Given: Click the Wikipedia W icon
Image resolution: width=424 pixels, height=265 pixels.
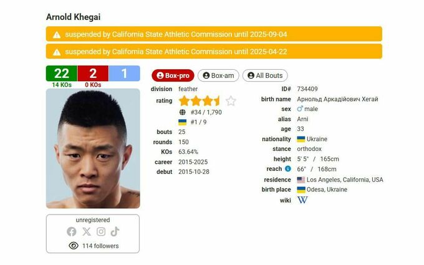Looking at the screenshot, I should point(302,200).
